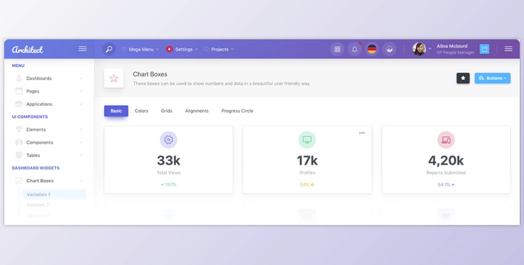Click the 157% increase indicator

click(168, 185)
